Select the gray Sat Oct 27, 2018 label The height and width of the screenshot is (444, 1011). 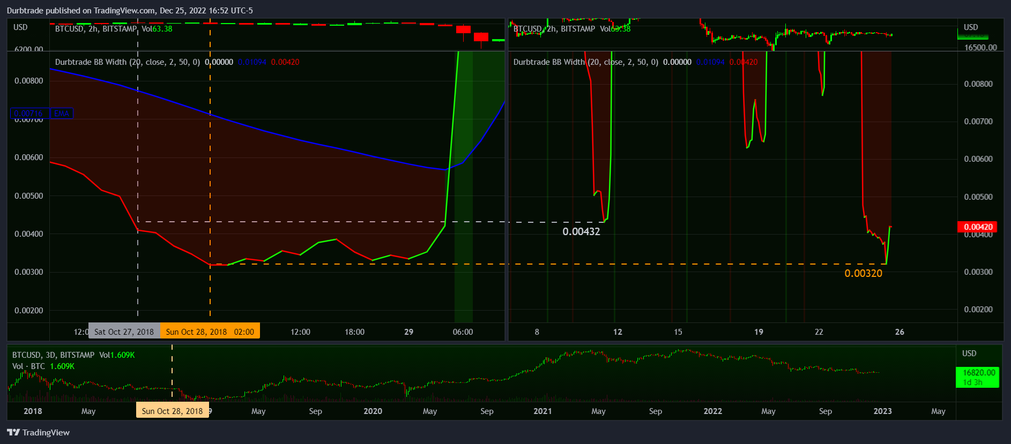point(124,332)
